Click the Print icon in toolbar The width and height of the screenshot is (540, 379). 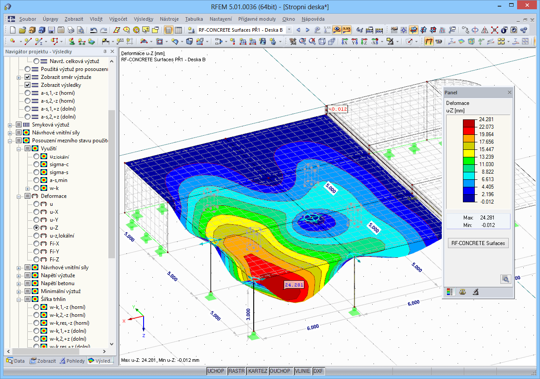tap(71, 30)
